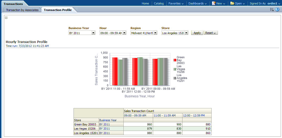The width and height of the screenshot is (282, 138).
Task: Switch to Transaction by Associates tab
Action: pyautogui.click(x=22, y=10)
